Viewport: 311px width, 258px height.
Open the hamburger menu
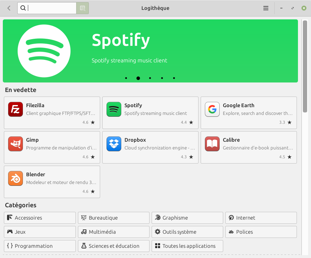pyautogui.click(x=266, y=8)
